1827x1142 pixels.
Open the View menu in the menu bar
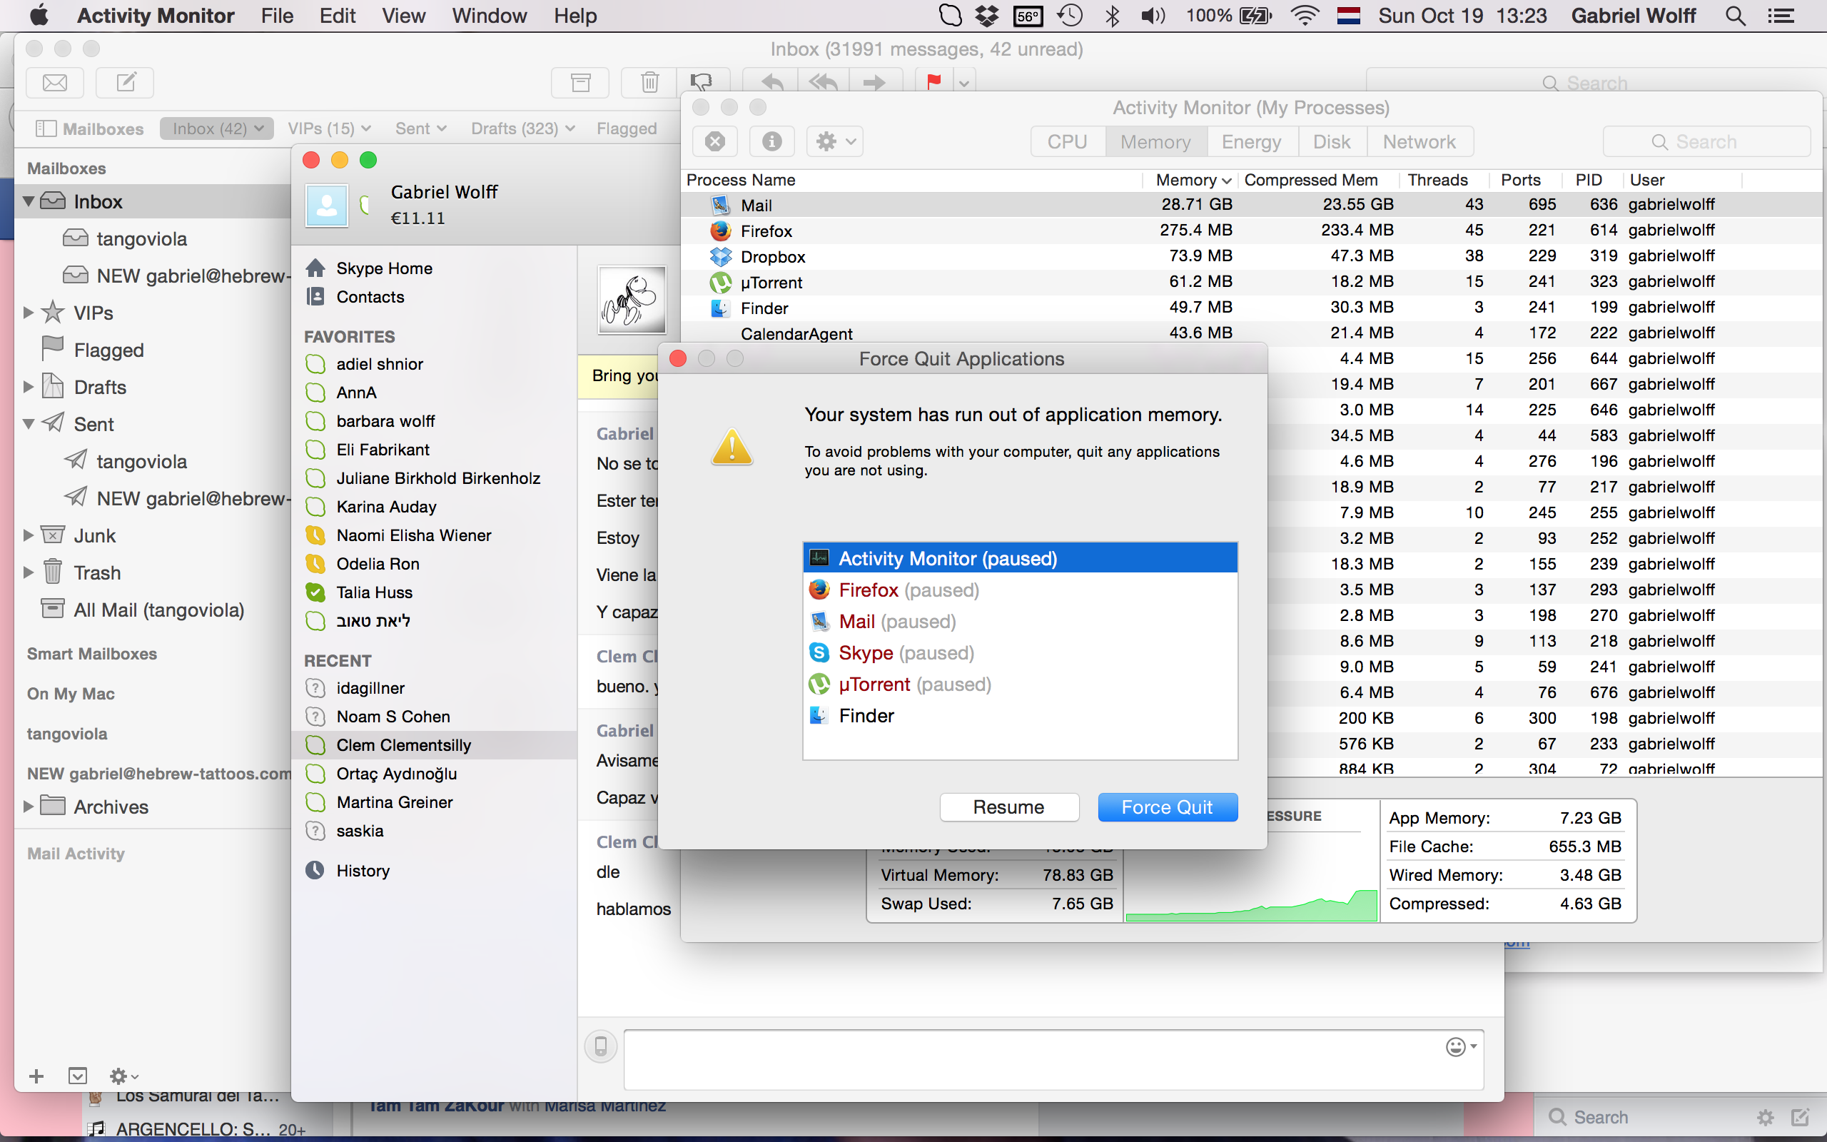click(403, 16)
